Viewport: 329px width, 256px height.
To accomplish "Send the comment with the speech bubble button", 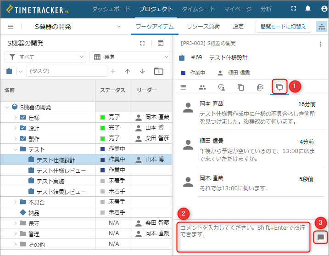I will click(321, 238).
